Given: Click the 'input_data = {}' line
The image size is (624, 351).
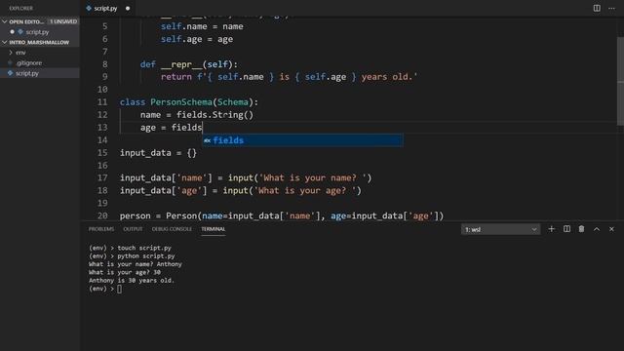Looking at the screenshot, I should click(158, 153).
